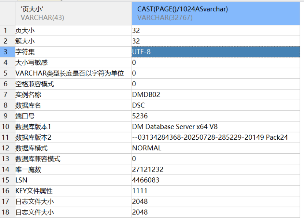This screenshot has width=304, height=222.
Task: Click the 数据库名 label cell
Action: [74, 105]
